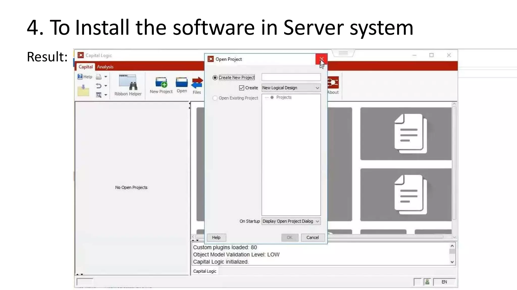Open the On Startup dropdown
This screenshot has width=517, height=290.
point(291,221)
